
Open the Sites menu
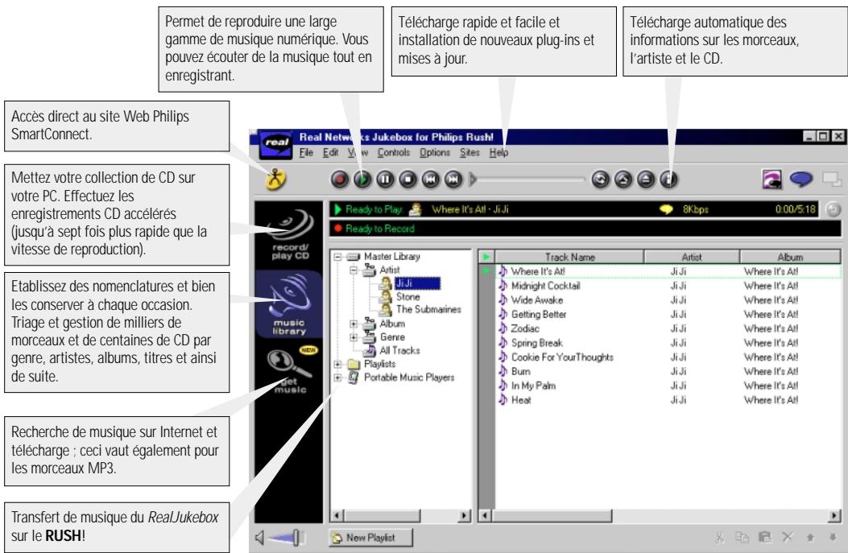tap(470, 152)
